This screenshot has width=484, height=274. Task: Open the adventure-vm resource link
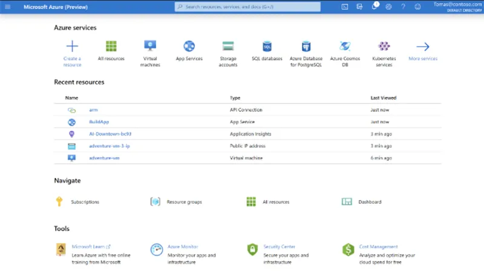[x=104, y=158]
